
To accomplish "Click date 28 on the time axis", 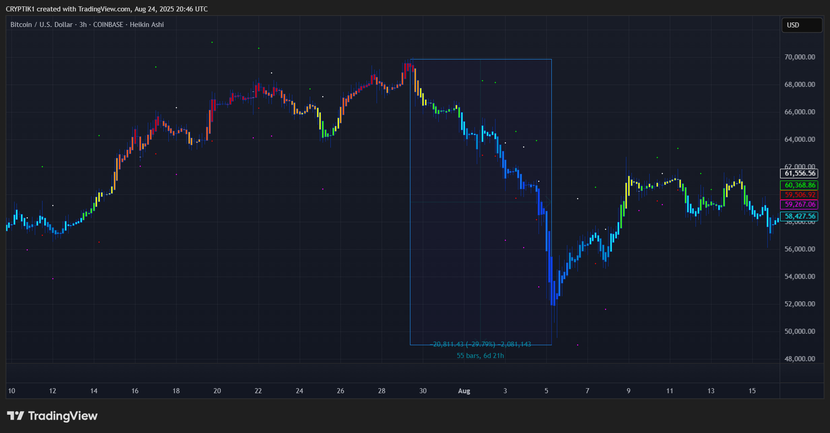I will (382, 391).
